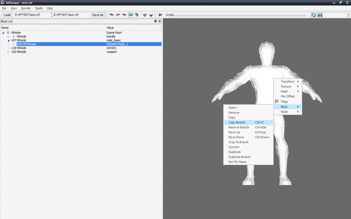Click the Save As button
Screen dimensions: 351x219
coord(98,15)
